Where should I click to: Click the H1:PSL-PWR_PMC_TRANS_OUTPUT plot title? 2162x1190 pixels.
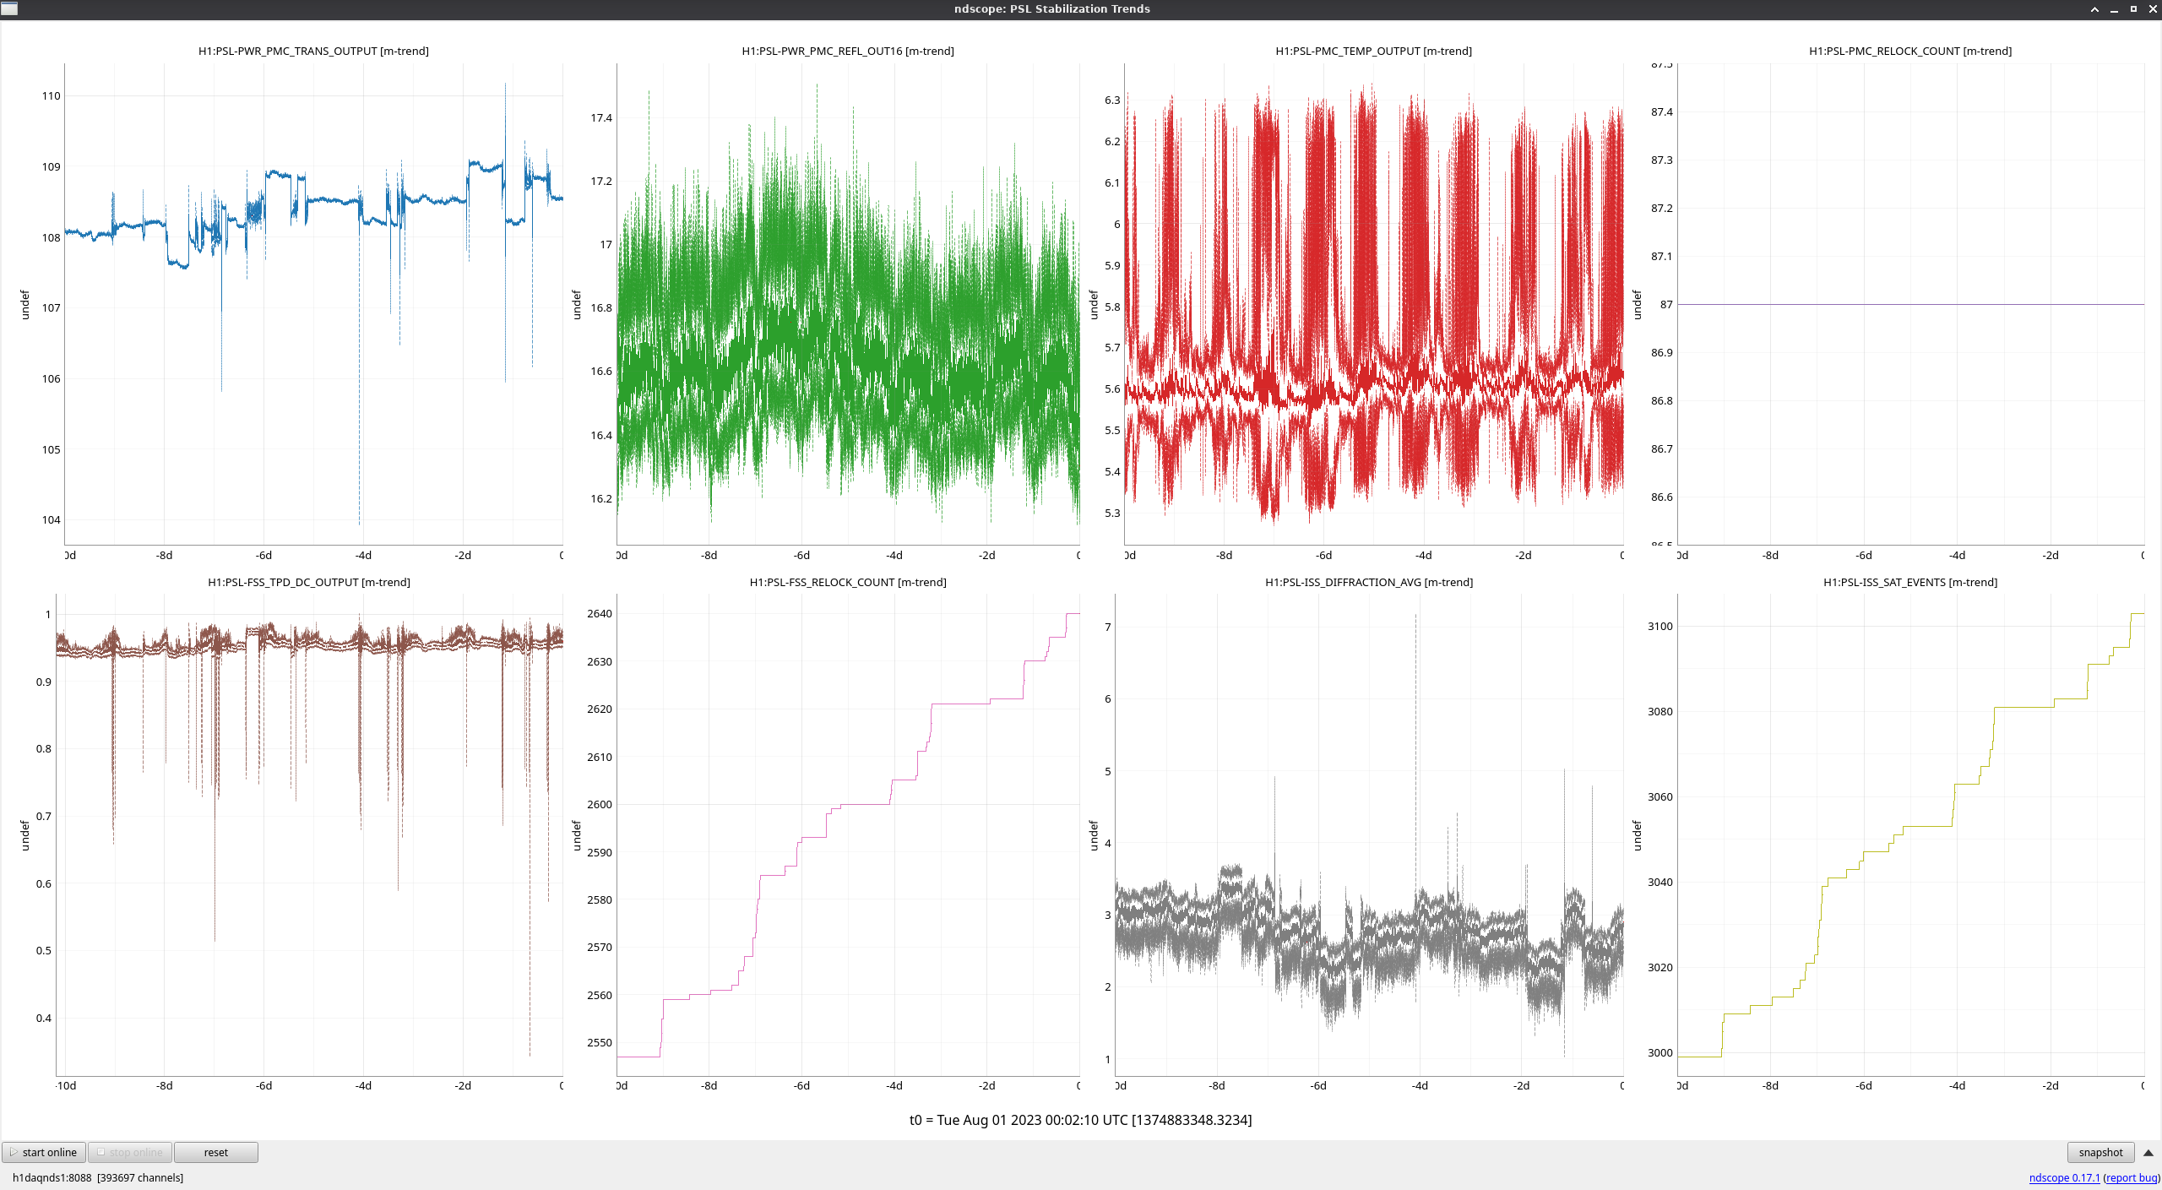click(313, 51)
